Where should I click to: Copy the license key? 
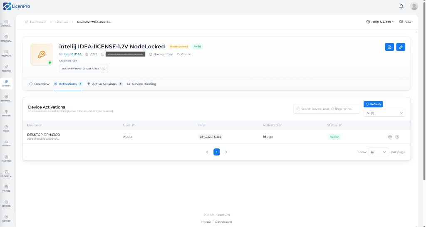(103, 69)
